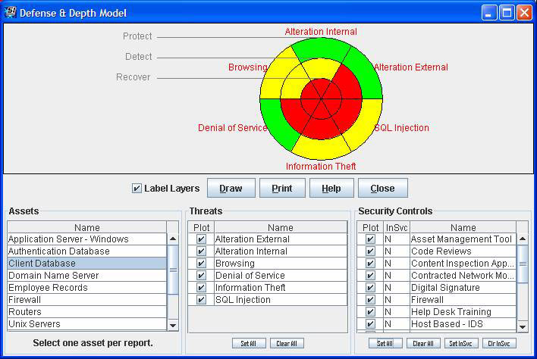Toggle Plot checkbox for Asset Management Tool
Screen dimensions: 537x359
tap(370, 239)
